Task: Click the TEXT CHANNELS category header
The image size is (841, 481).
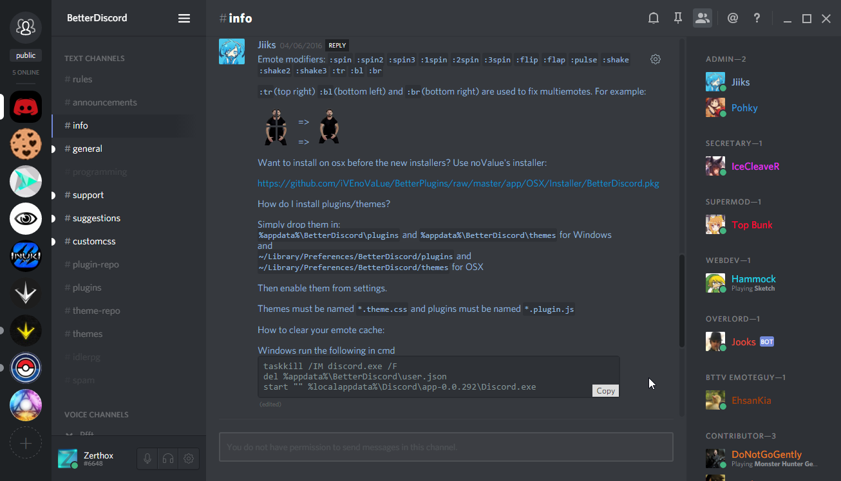Action: [x=95, y=59]
